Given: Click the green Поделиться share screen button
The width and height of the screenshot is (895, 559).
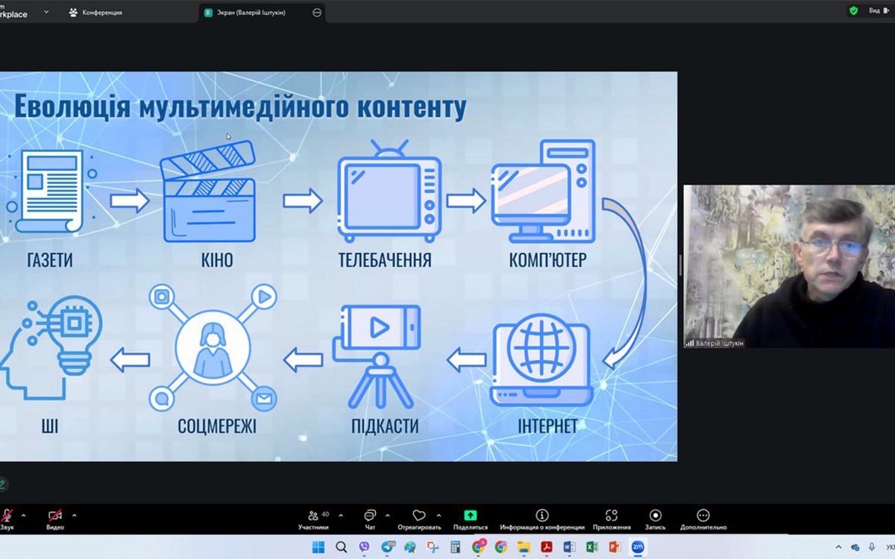Looking at the screenshot, I should point(470,516).
